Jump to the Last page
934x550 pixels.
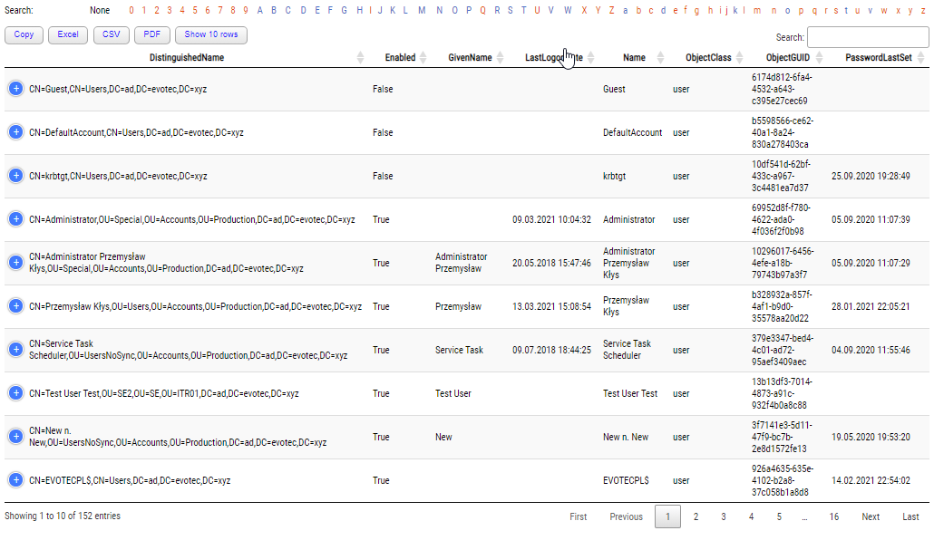910,516
